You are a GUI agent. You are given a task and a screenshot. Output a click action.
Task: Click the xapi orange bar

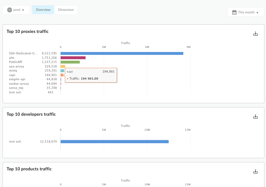(62, 75)
